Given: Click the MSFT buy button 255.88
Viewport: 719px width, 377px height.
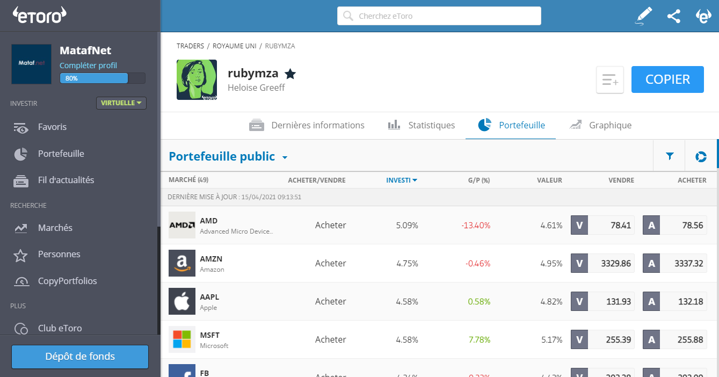Looking at the screenshot, I should 675,339.
